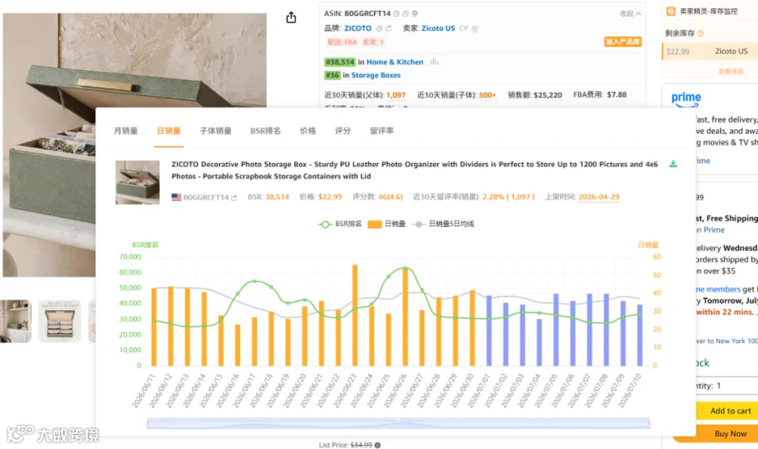The height and width of the screenshot is (449, 758).
Task: Click the 加入产品库 button
Action: 622,41
